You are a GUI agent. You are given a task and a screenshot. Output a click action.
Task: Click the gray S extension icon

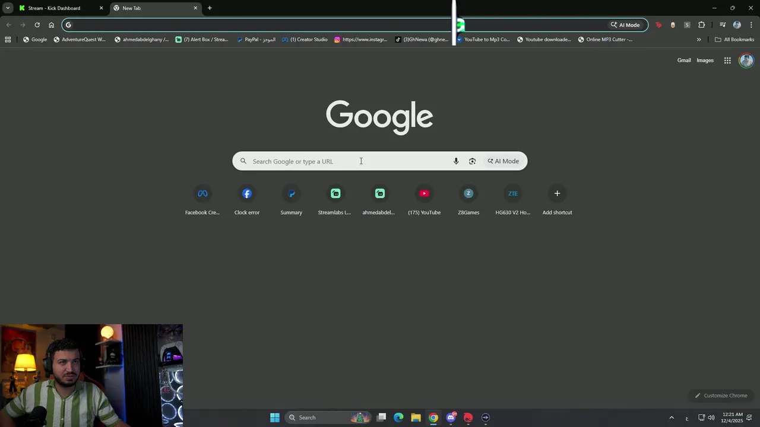tap(687, 25)
